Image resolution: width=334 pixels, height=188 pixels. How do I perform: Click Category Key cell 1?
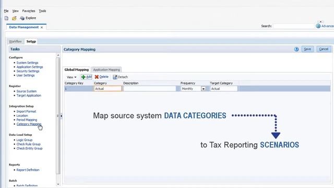[x=79, y=89]
